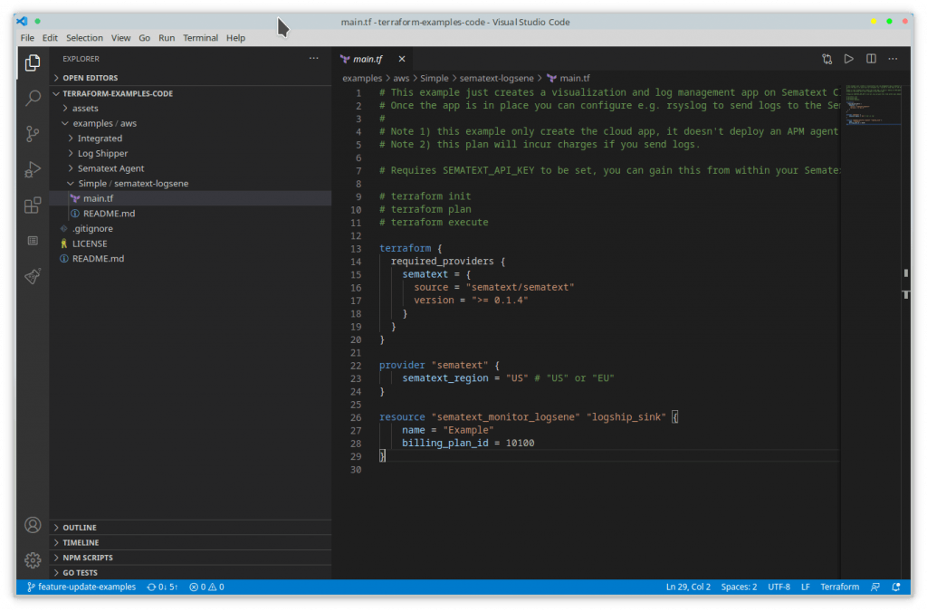The width and height of the screenshot is (927, 611).
Task: Open the Selection menu
Action: tap(84, 38)
